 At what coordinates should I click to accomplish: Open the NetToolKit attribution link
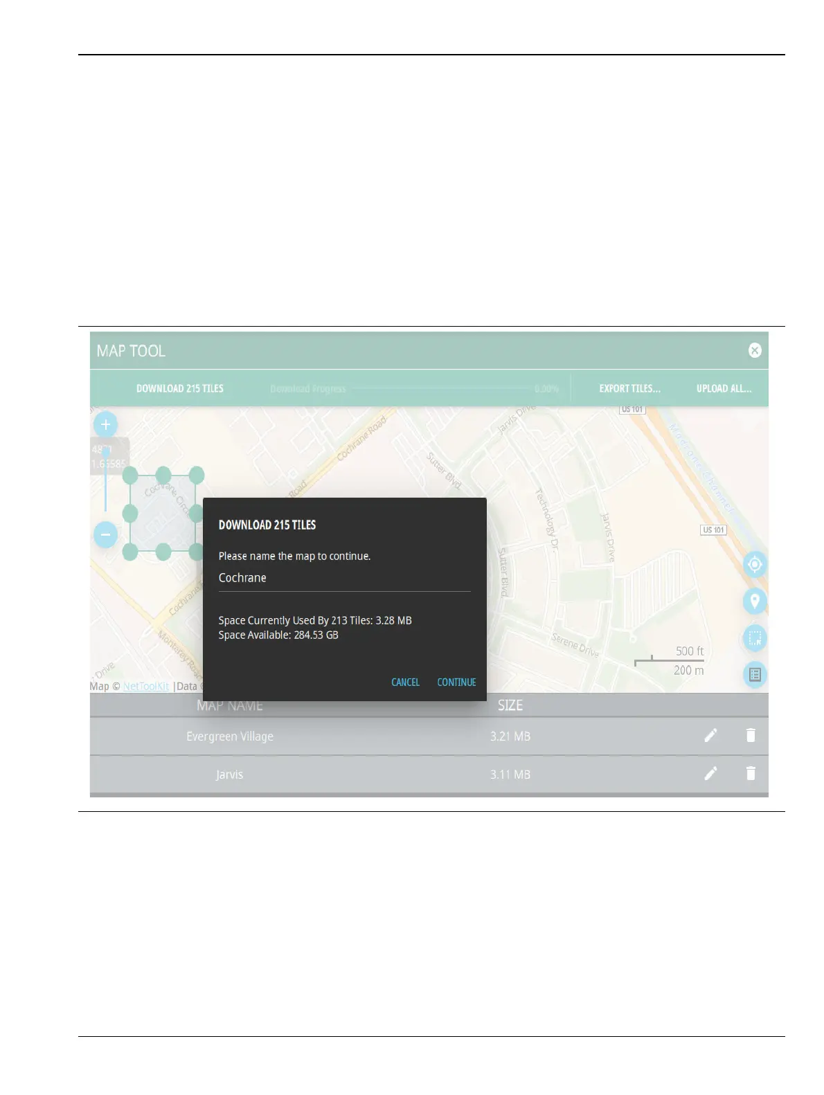(146, 687)
